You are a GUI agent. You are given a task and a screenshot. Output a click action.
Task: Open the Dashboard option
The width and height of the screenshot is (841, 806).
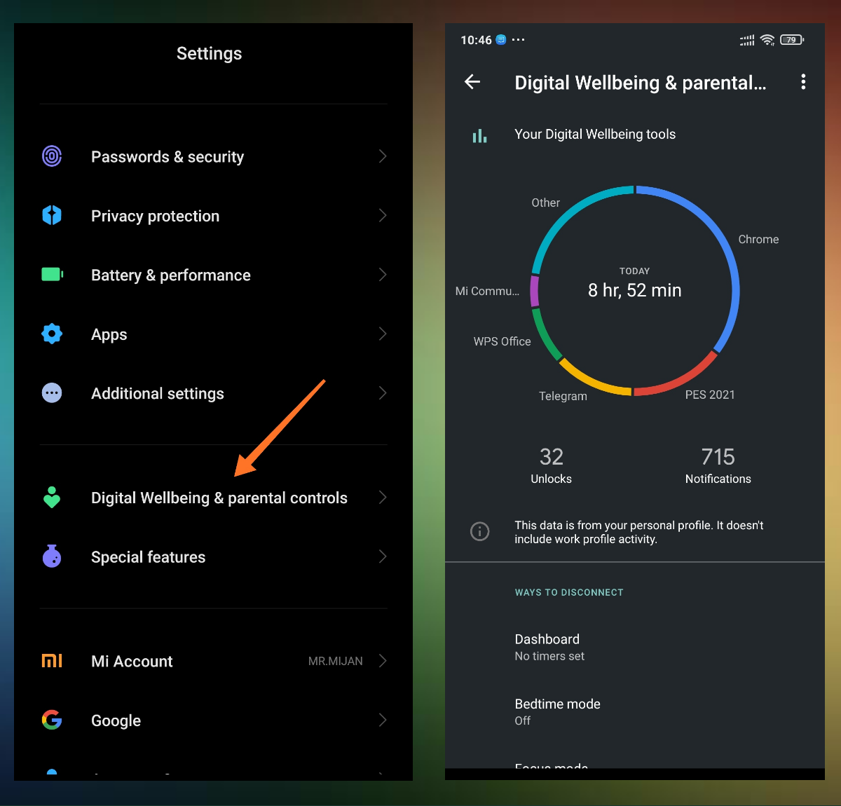tap(549, 646)
